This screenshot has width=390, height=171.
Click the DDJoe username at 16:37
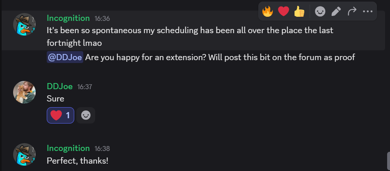(59, 86)
